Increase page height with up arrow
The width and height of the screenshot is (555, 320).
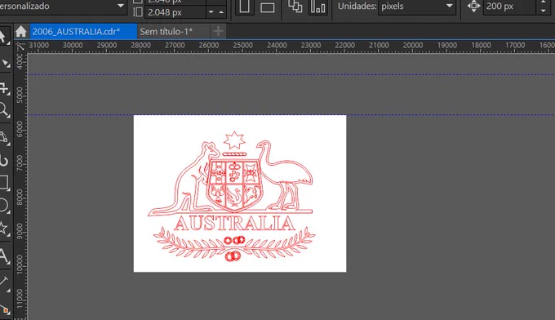pos(221,12)
